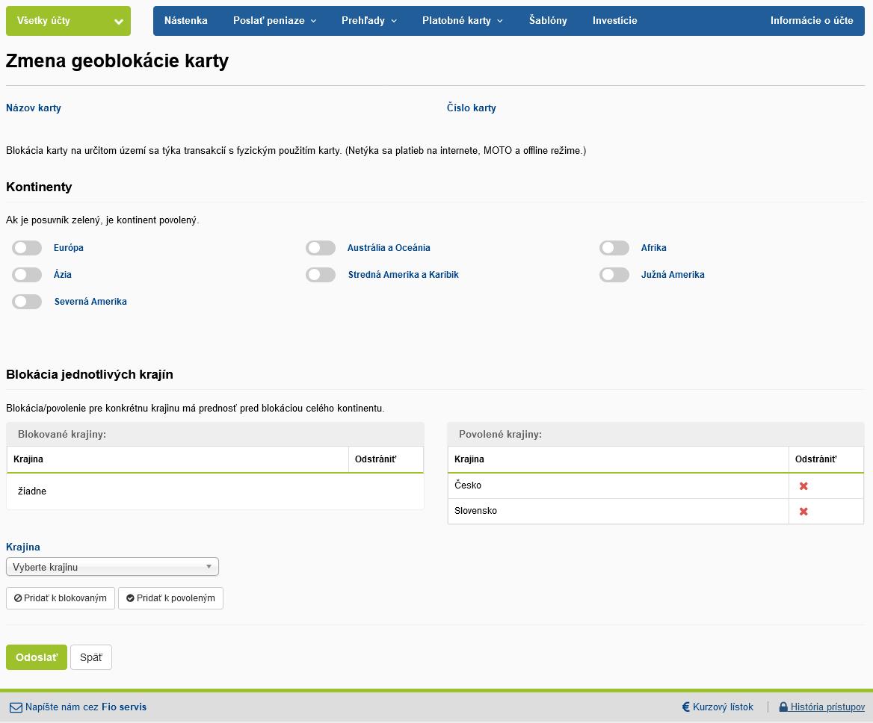The height and width of the screenshot is (723, 873).
Task: Click Pridať k blokovaným button
Action: pyautogui.click(x=61, y=598)
